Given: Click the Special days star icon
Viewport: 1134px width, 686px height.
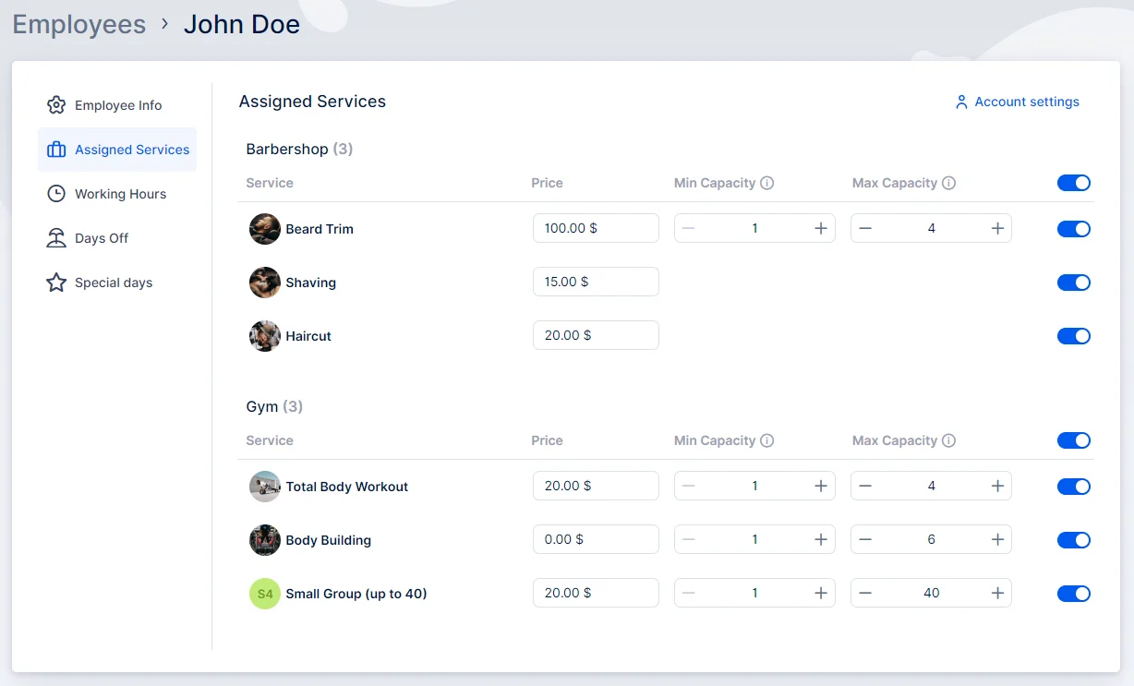Looking at the screenshot, I should pyautogui.click(x=56, y=283).
